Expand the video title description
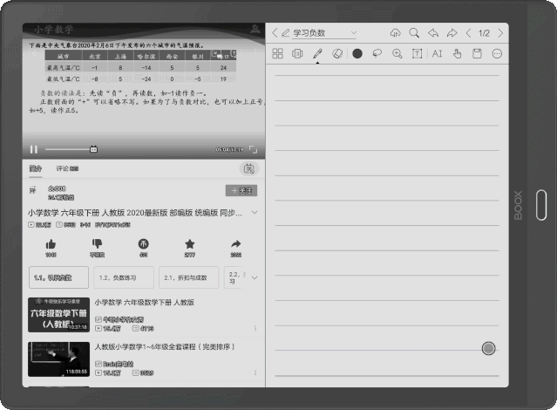Image resolution: width=557 pixels, height=410 pixels. pos(254,213)
